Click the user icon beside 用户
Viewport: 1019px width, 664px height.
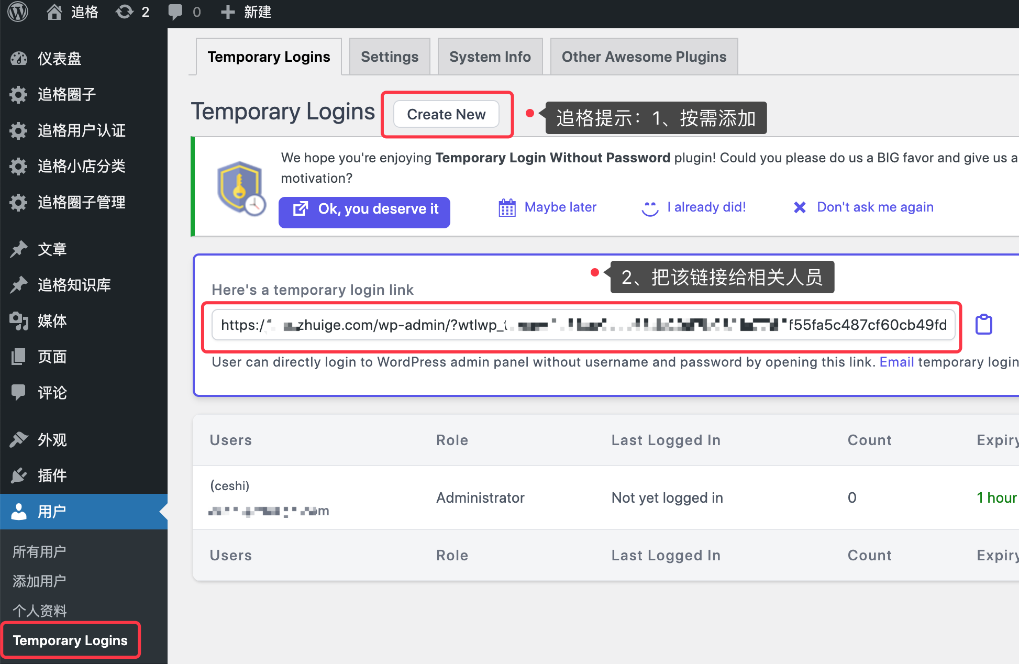point(18,512)
